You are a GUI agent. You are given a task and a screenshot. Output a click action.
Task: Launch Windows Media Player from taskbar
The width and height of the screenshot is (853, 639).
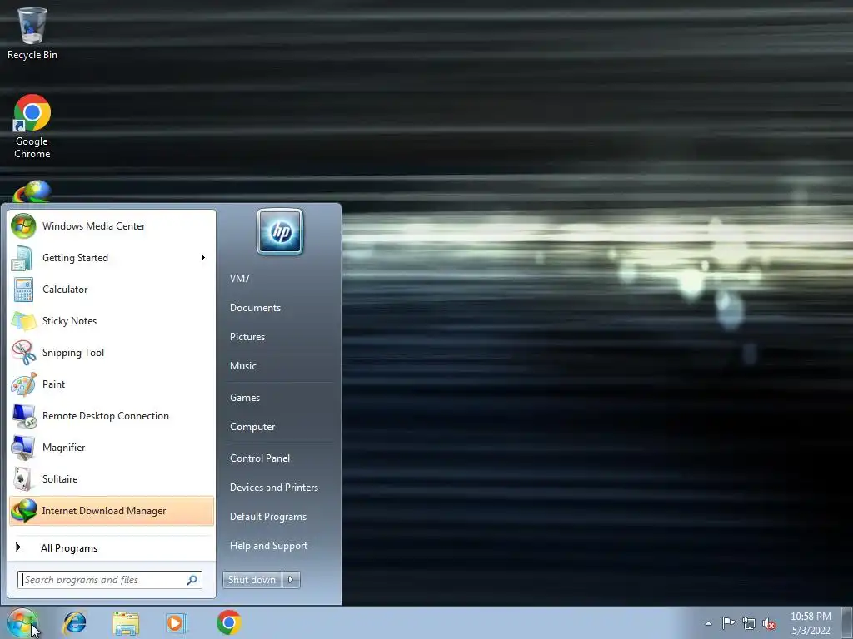(176, 622)
